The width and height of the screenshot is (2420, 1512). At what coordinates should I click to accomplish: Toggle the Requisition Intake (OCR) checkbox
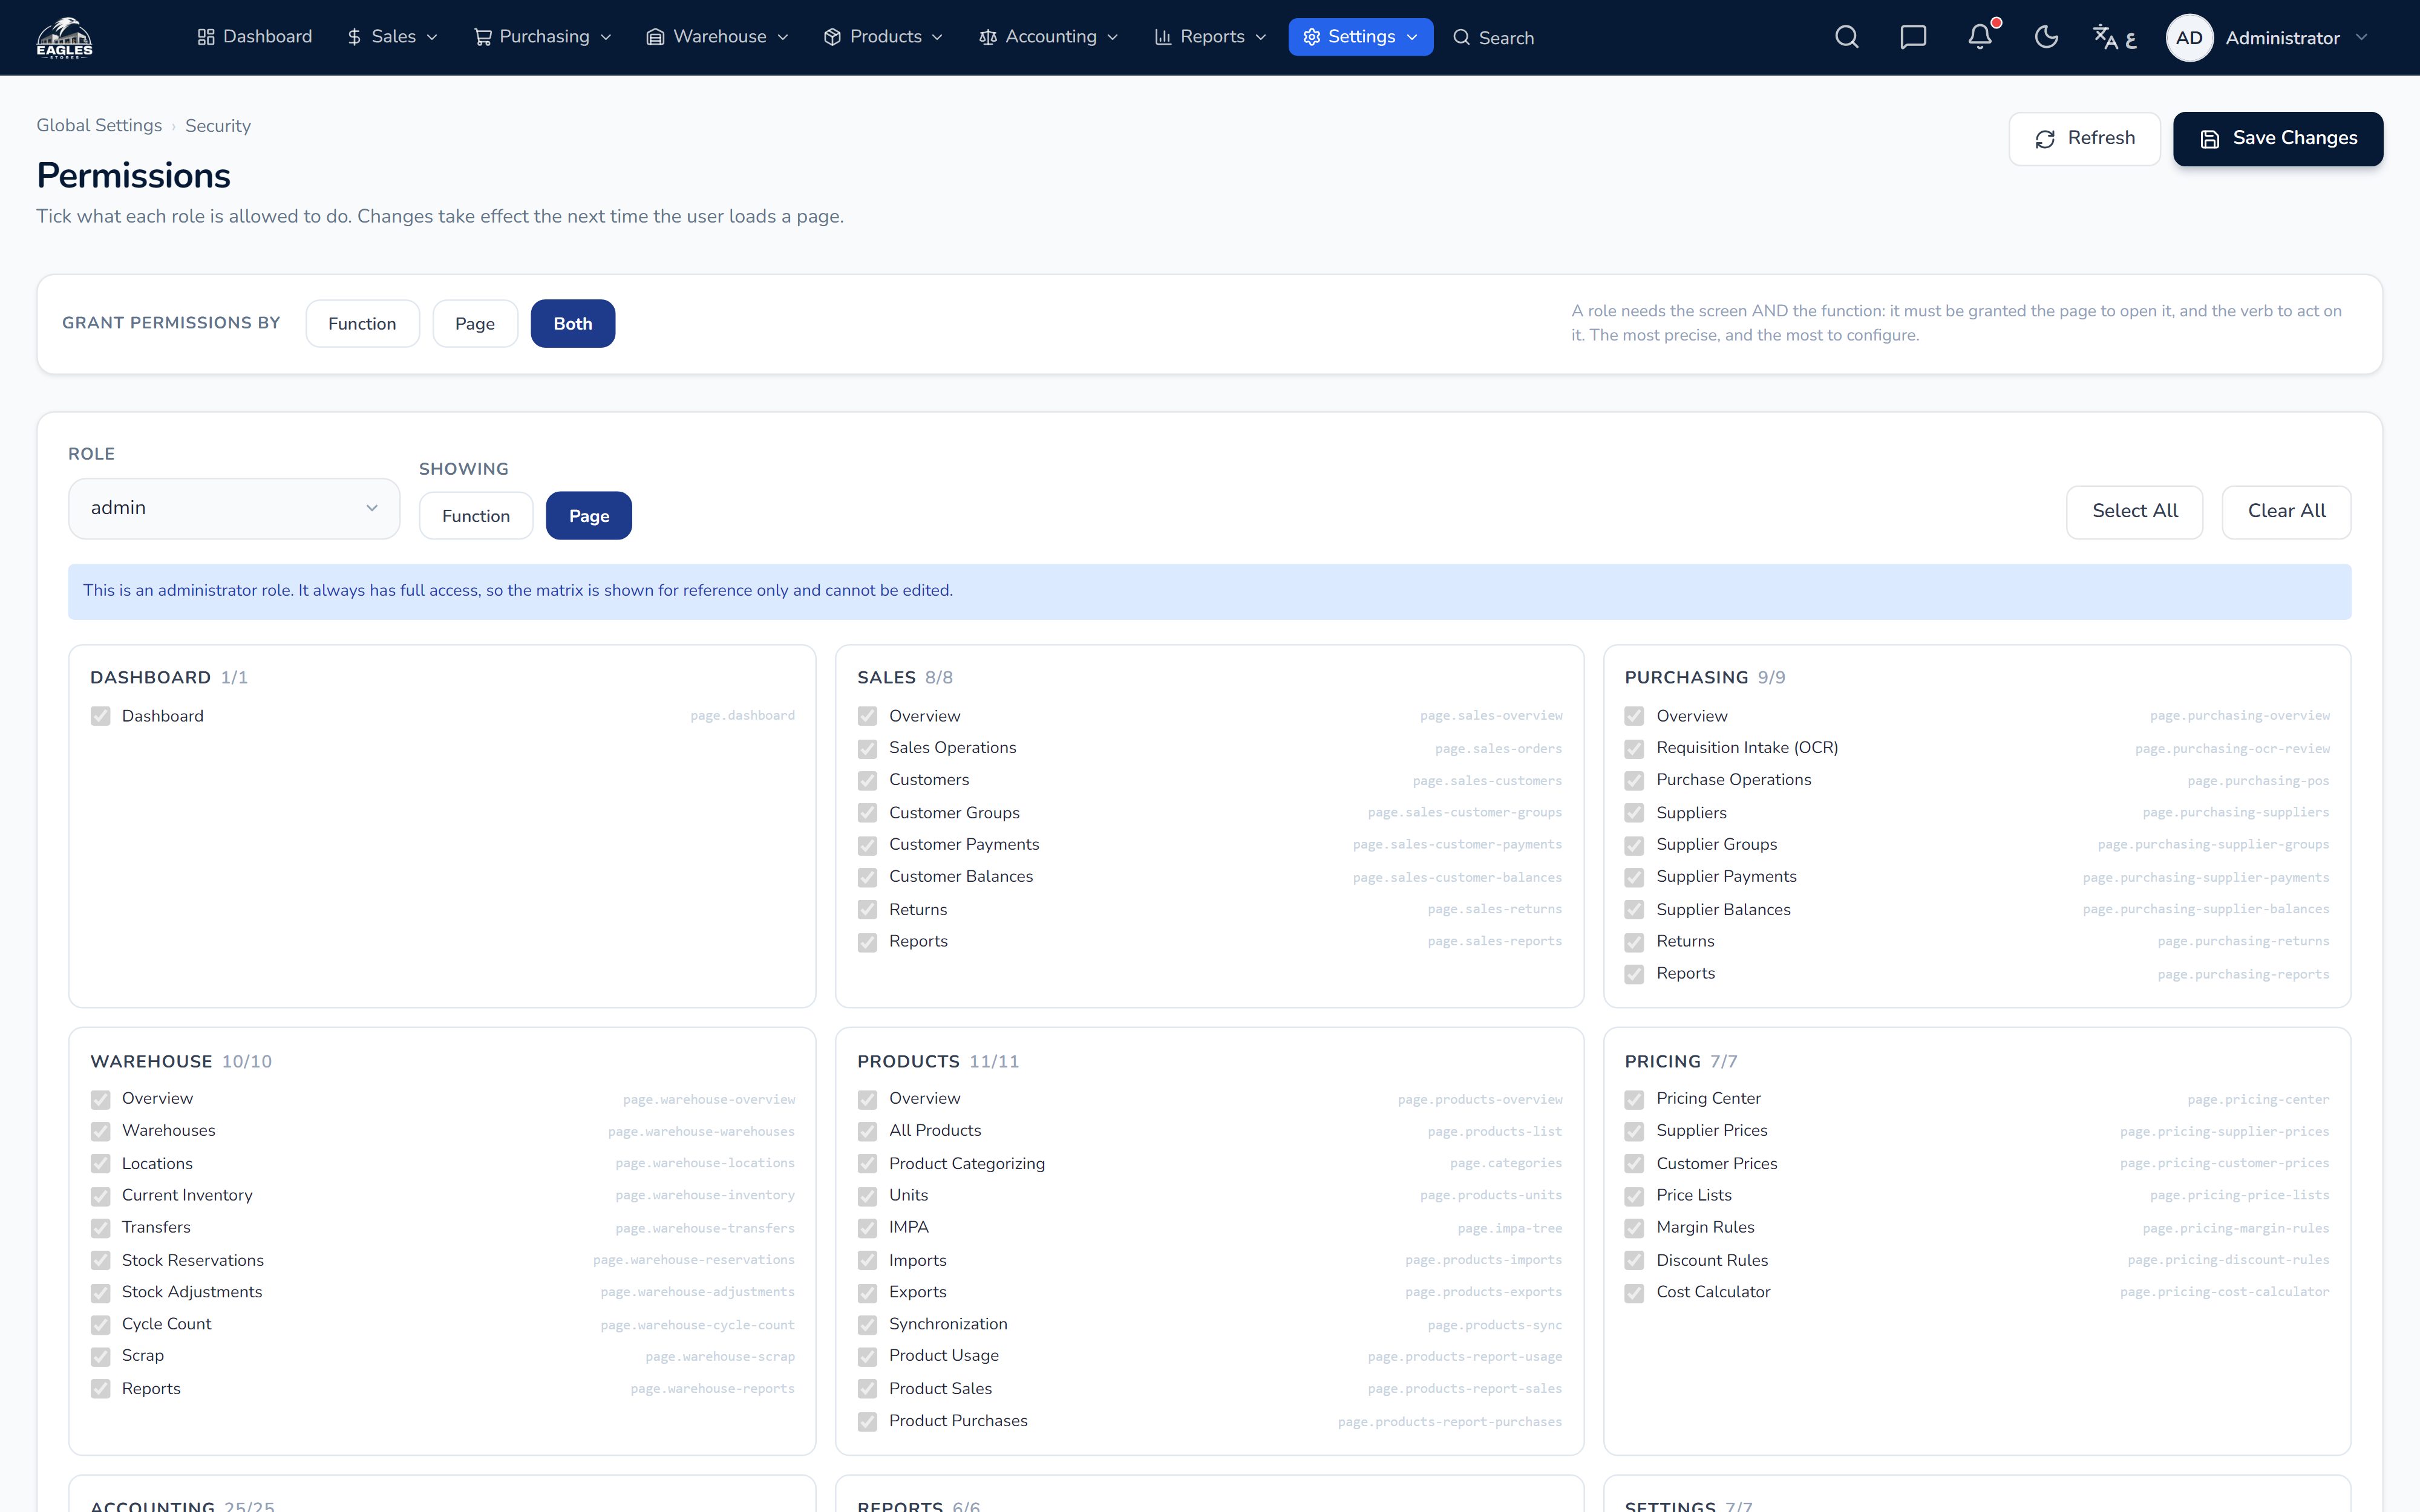pos(1634,748)
